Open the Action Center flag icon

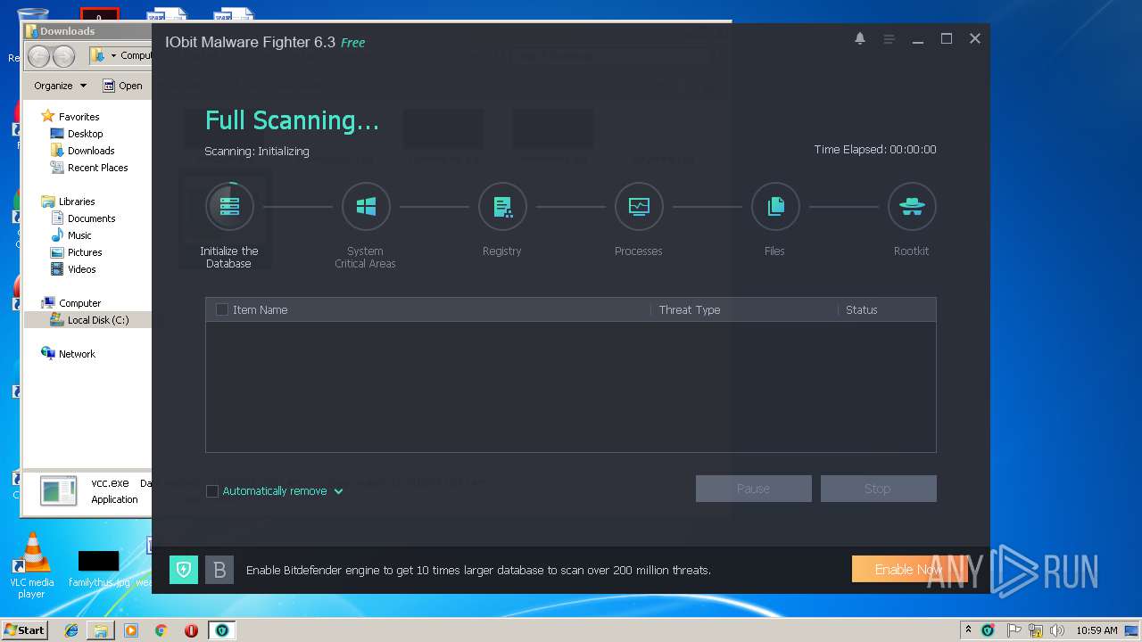click(1014, 630)
